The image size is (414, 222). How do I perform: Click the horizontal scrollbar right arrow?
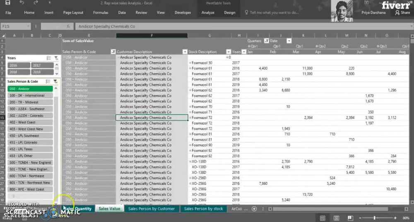(407, 209)
